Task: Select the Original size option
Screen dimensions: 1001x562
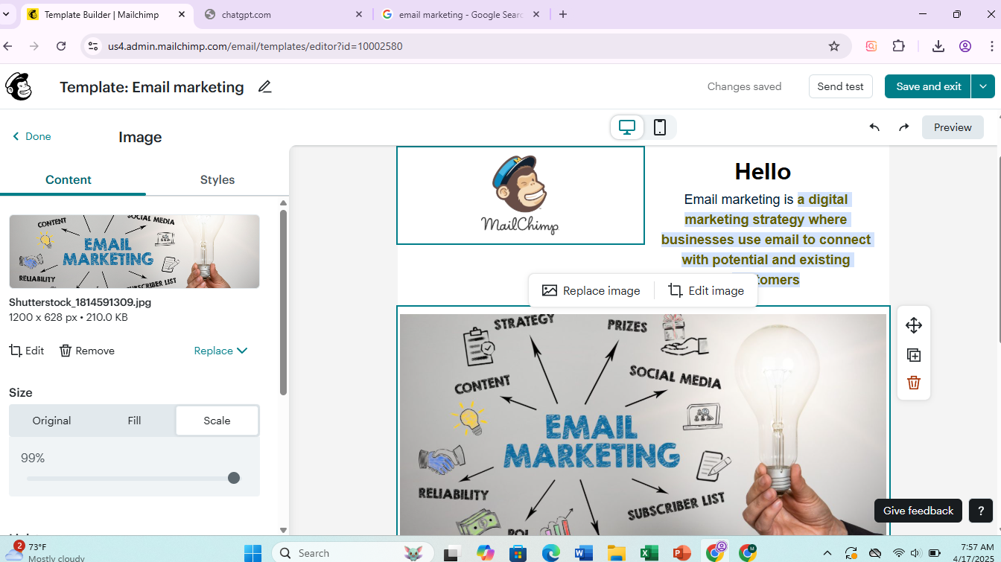Action: pos(51,421)
